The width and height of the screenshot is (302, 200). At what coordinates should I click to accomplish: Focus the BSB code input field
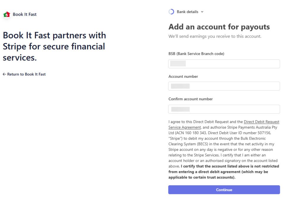224,64
